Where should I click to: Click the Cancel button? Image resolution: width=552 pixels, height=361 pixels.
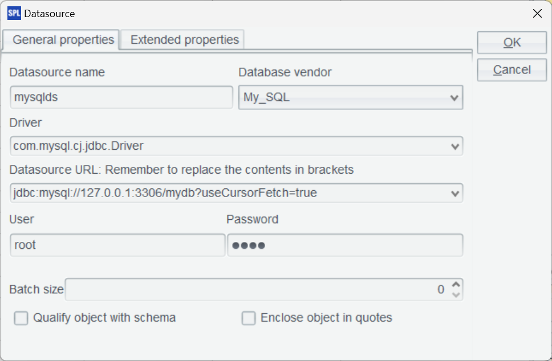511,69
